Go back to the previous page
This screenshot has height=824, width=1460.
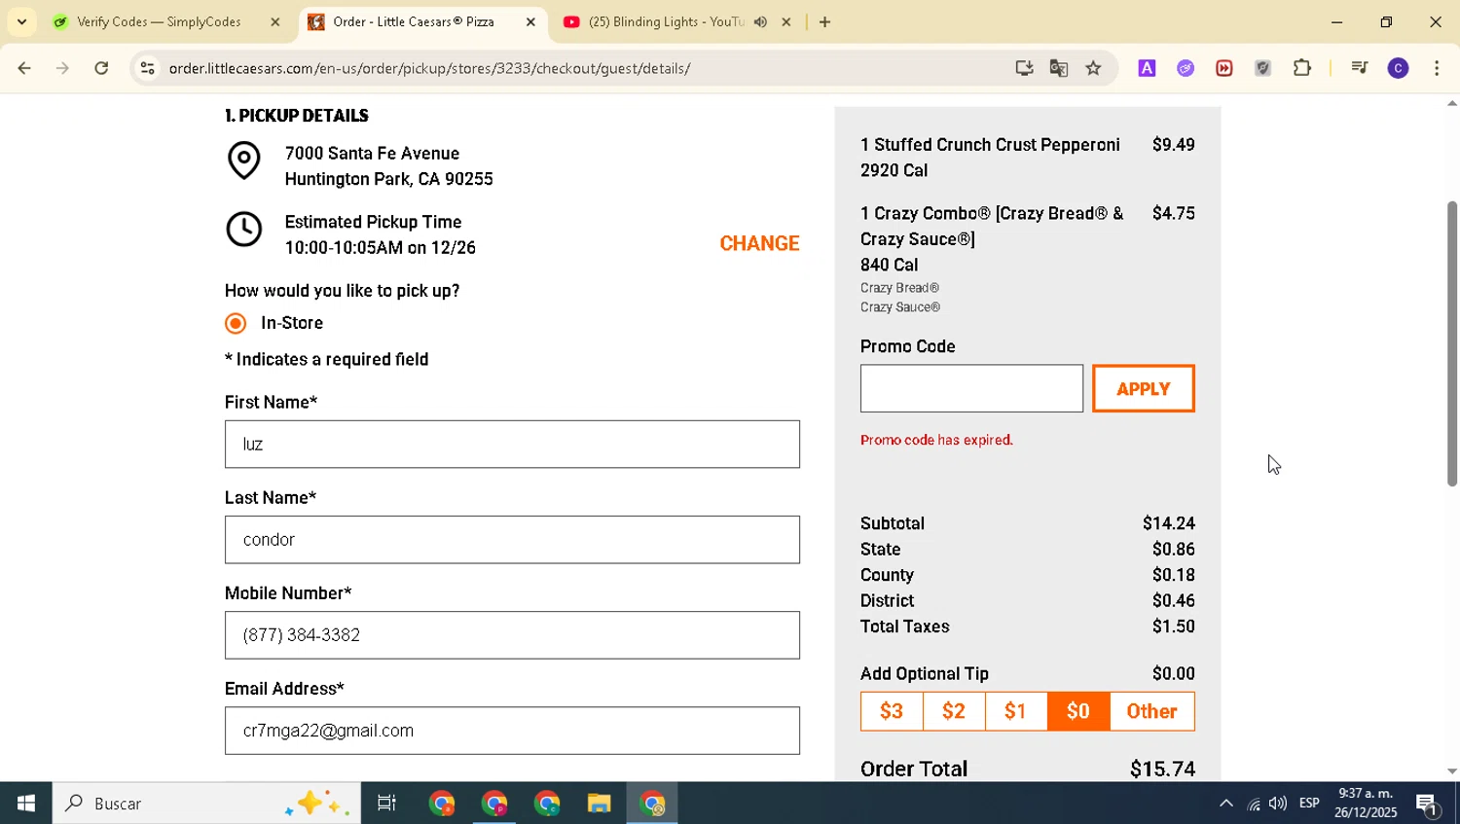[x=24, y=68]
